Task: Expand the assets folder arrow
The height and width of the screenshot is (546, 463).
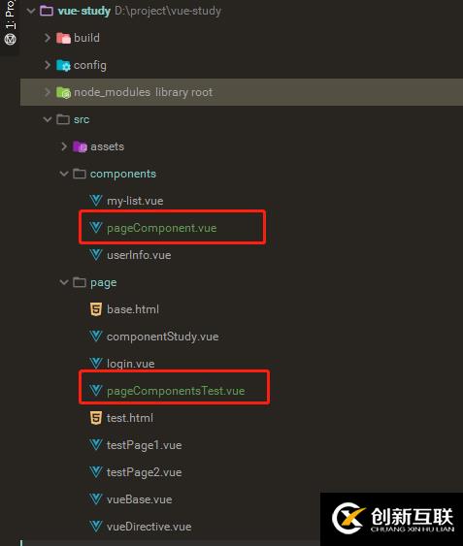Action: (64, 146)
